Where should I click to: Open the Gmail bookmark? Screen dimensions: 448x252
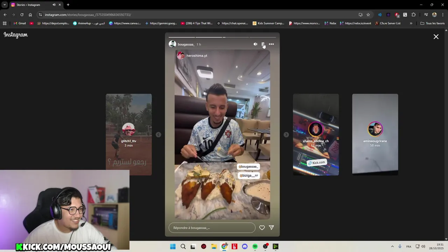pyautogui.click(x=19, y=23)
